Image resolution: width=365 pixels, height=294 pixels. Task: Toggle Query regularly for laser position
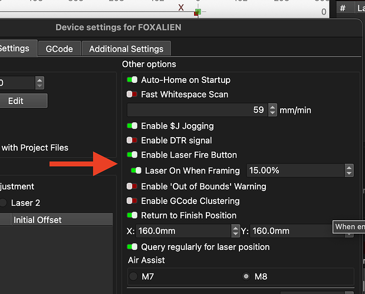coord(132,247)
